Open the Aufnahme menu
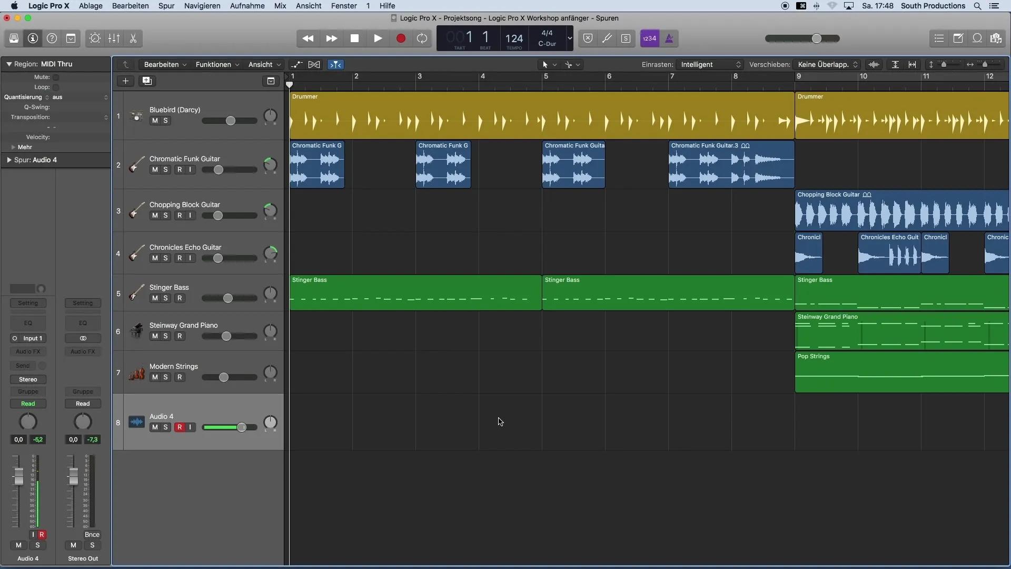 coord(247,6)
